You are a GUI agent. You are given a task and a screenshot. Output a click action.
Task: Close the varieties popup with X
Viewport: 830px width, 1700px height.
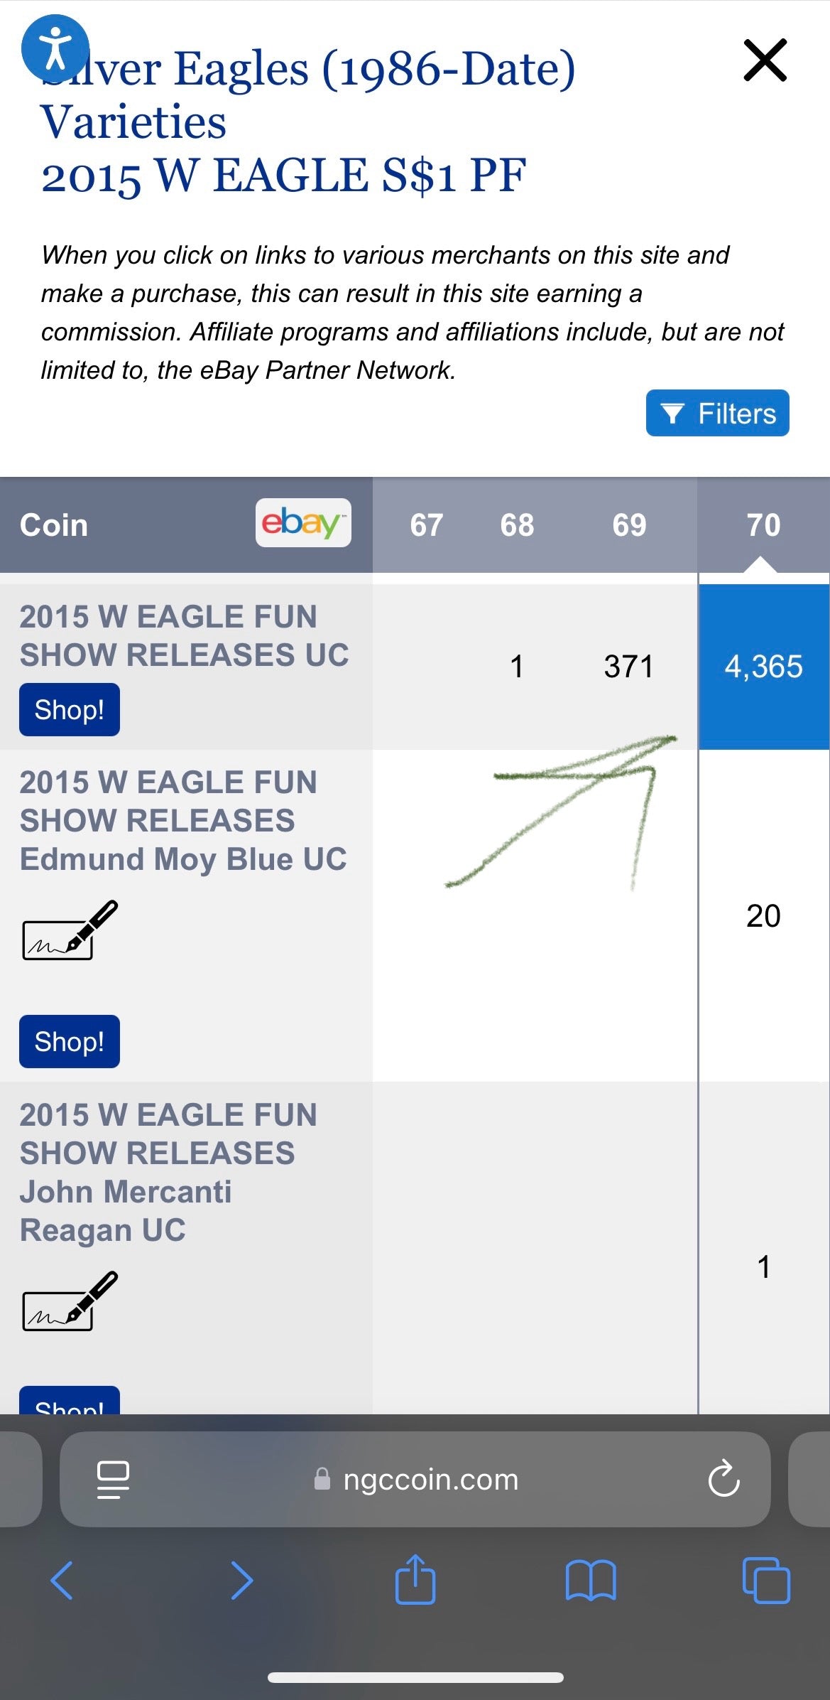pos(765,60)
